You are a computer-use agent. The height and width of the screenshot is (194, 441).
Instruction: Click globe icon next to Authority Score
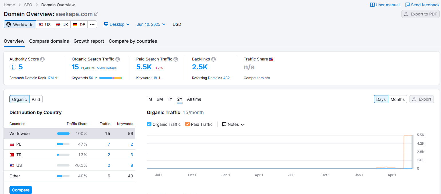tap(42, 59)
